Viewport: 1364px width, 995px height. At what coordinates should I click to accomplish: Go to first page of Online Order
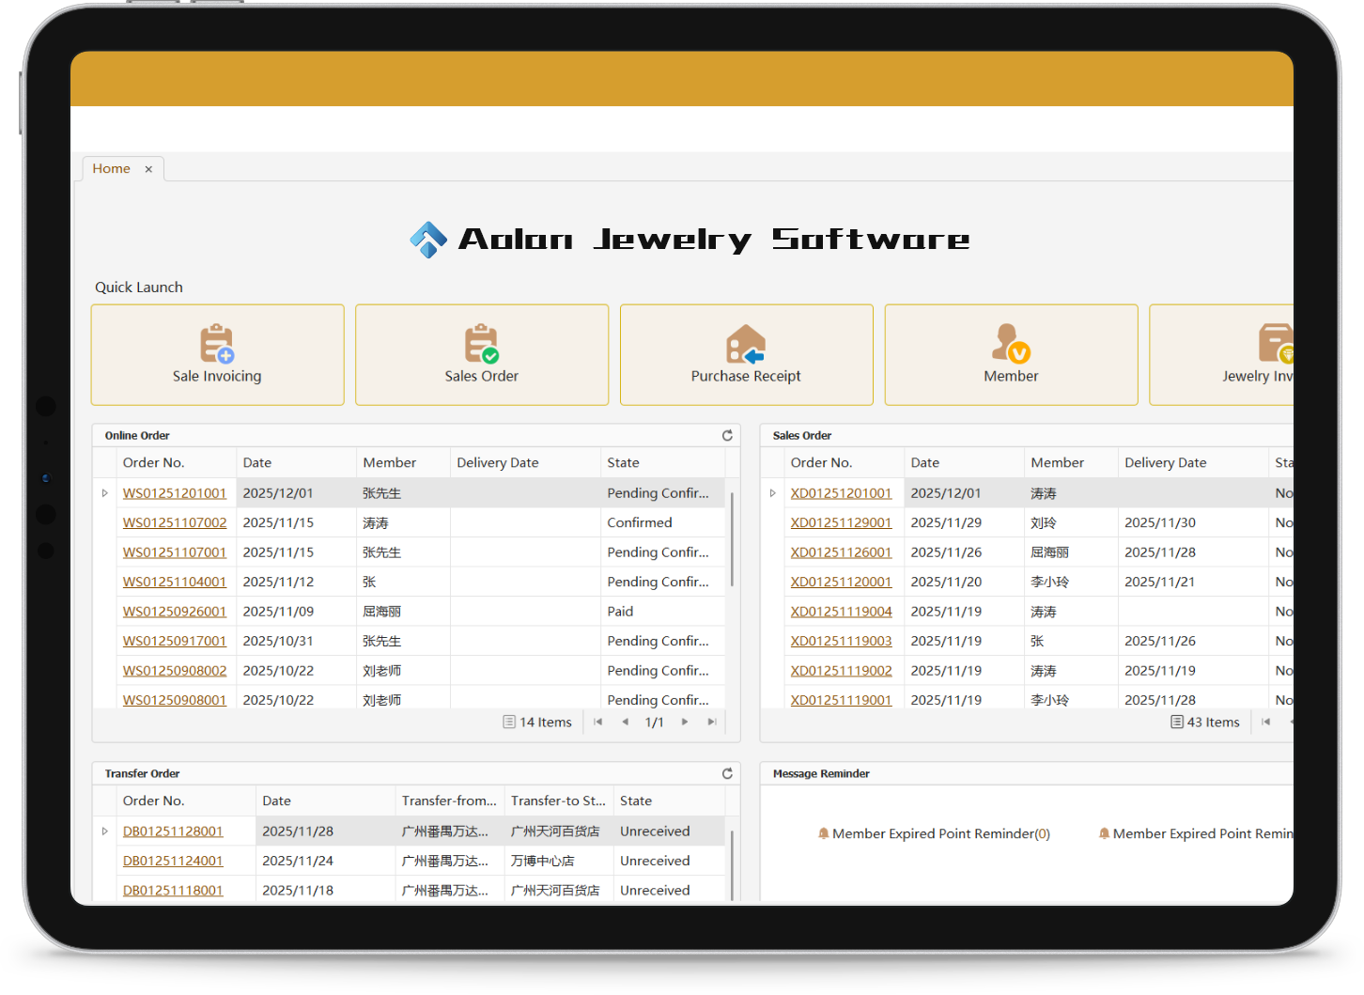(x=598, y=722)
